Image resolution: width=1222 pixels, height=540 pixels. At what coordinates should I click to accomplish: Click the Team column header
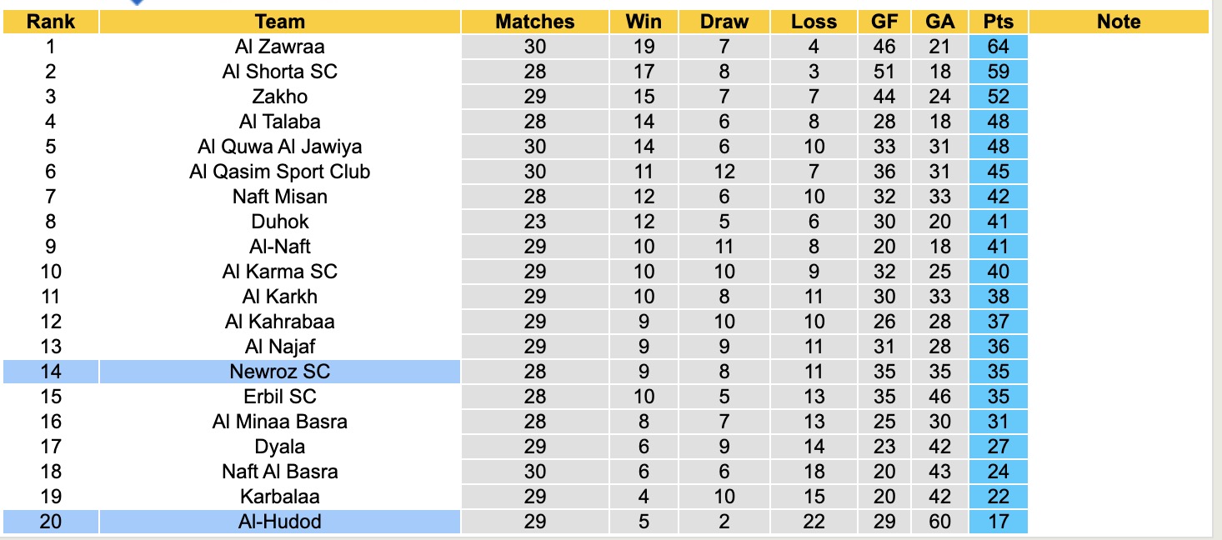[x=279, y=22]
